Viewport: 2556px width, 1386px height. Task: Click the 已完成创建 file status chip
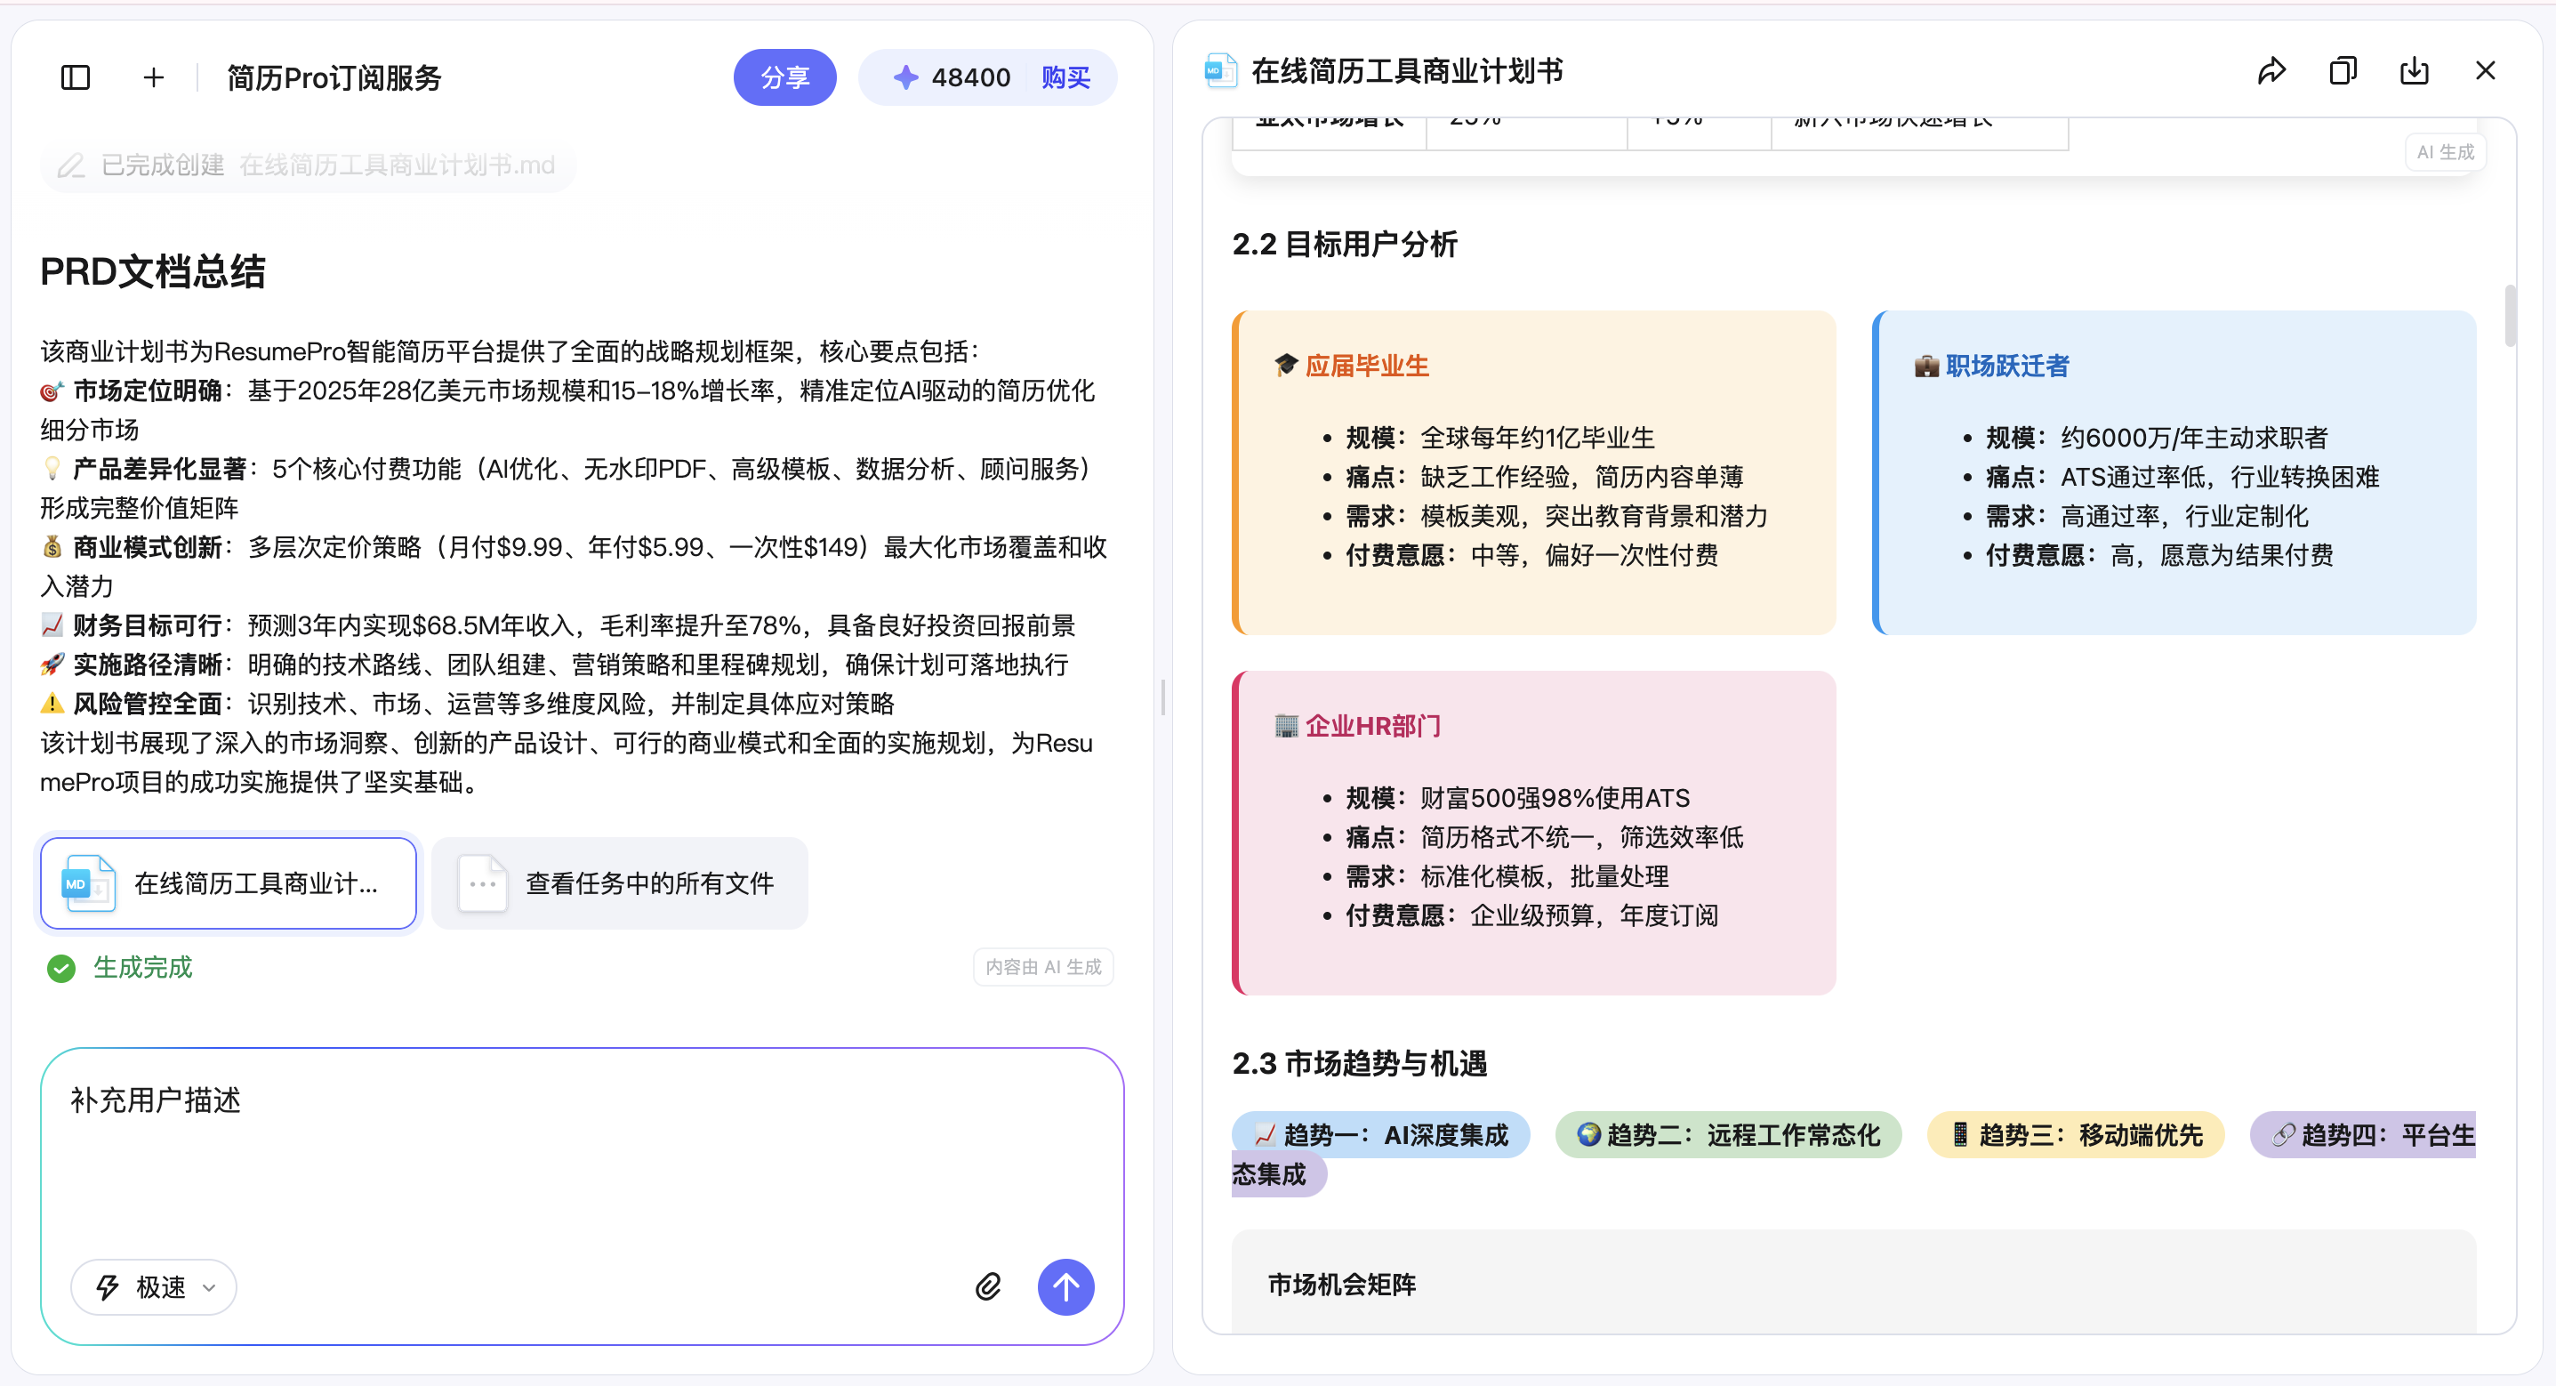point(308,165)
